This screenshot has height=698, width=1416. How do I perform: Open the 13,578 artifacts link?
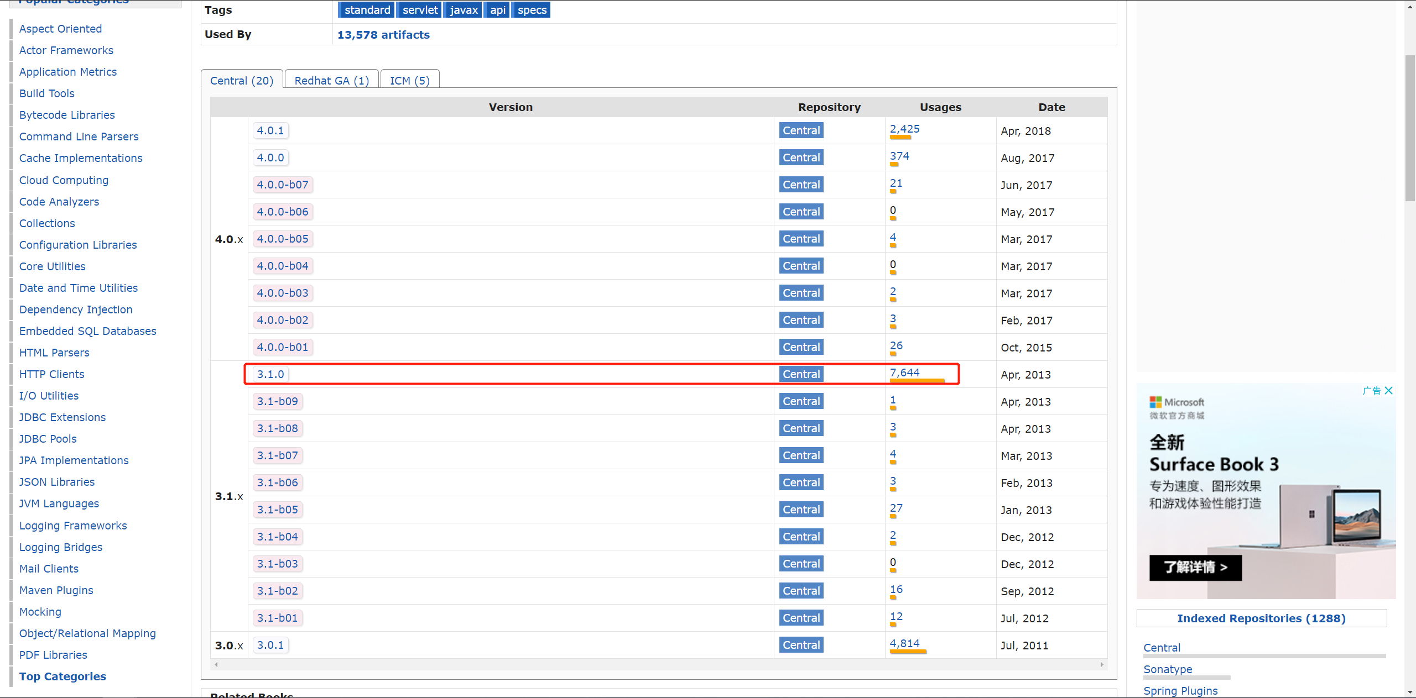(383, 35)
